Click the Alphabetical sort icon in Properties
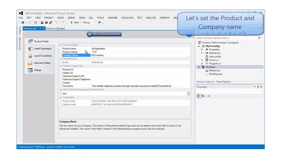 pyautogui.click(x=203, y=96)
